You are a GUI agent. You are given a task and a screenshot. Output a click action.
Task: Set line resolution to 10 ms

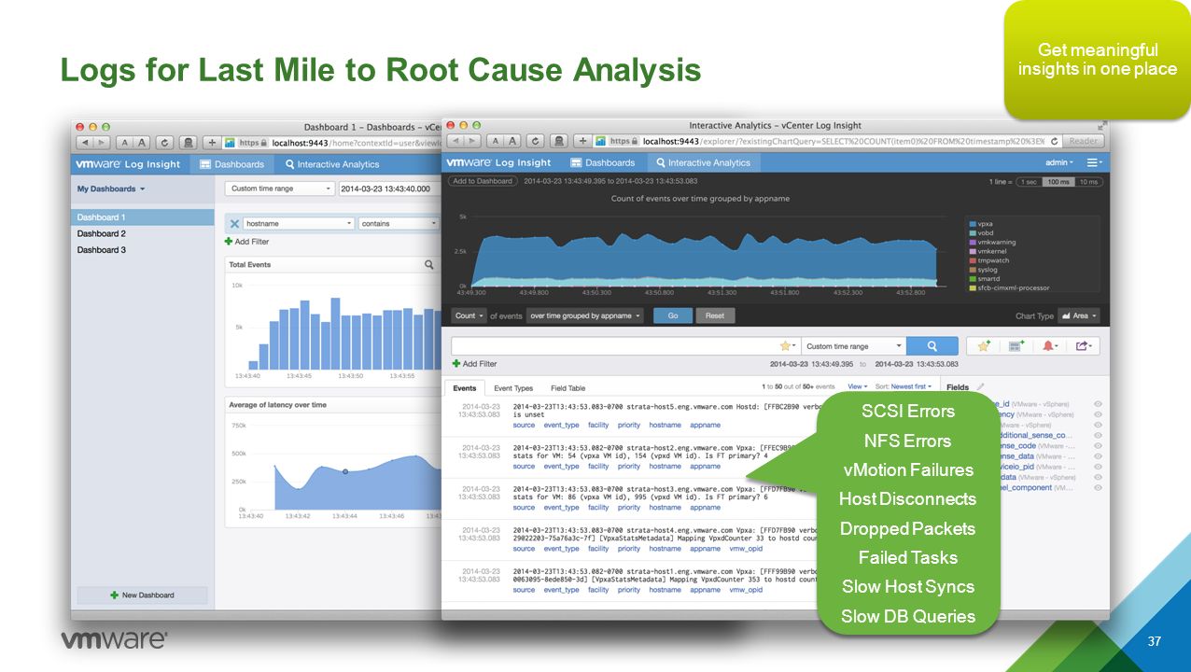click(1088, 181)
